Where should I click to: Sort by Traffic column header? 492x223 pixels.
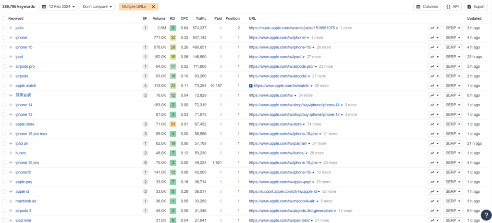tap(201, 19)
